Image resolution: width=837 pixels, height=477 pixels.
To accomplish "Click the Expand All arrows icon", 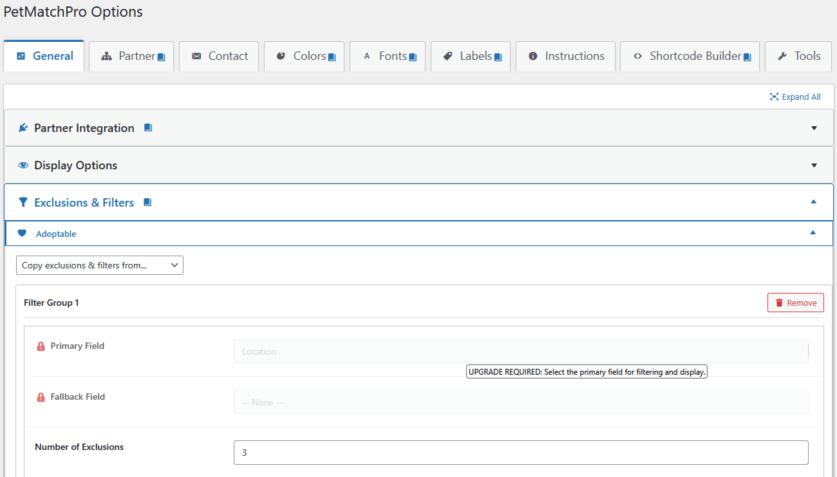I will tap(775, 97).
